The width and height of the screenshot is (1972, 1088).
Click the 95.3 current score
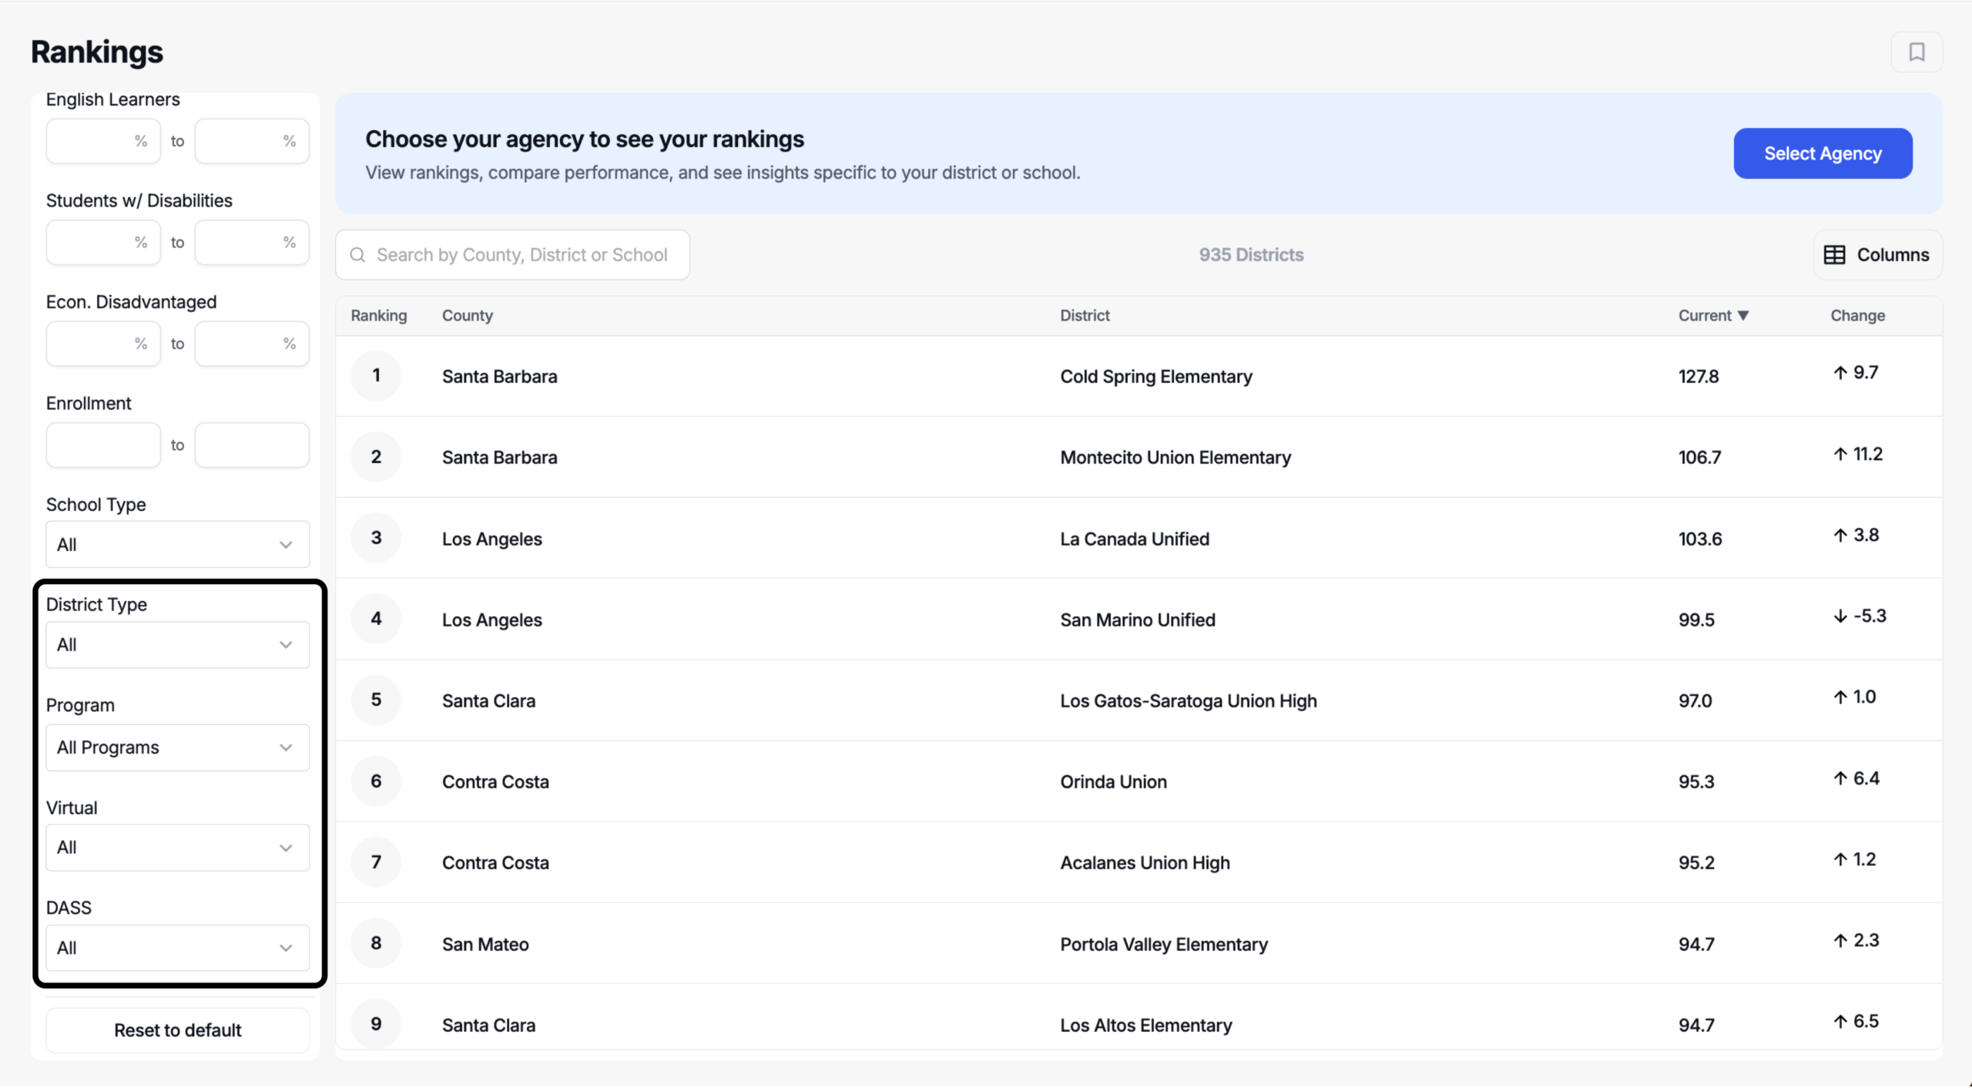[1696, 782]
